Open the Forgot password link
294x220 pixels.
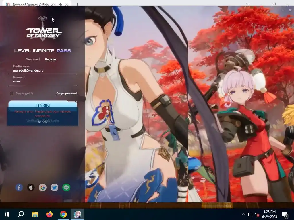pos(67,93)
